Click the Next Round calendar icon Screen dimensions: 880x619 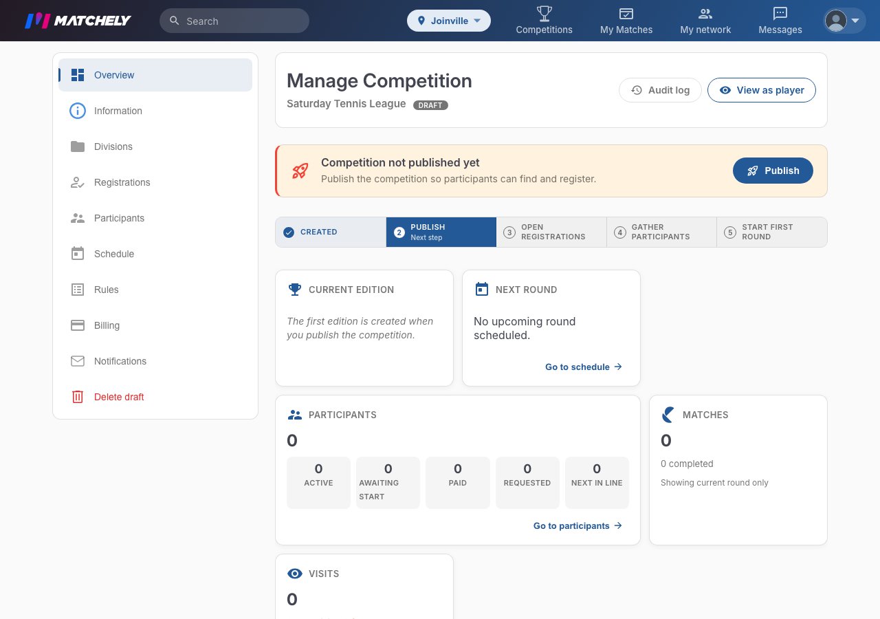coord(482,290)
